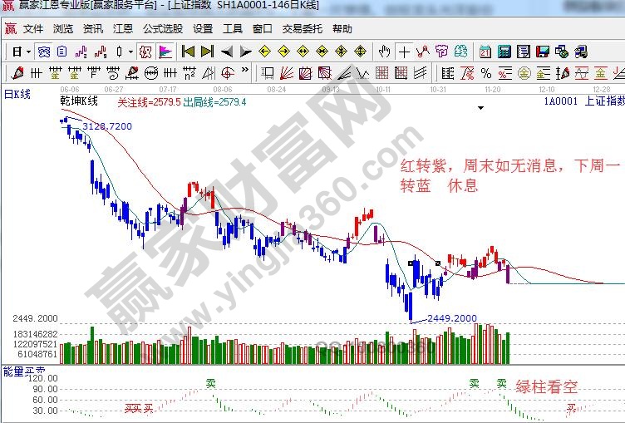The height and width of the screenshot is (423, 625).
Task: Select the crosshair cursor tool
Action: coord(403,52)
